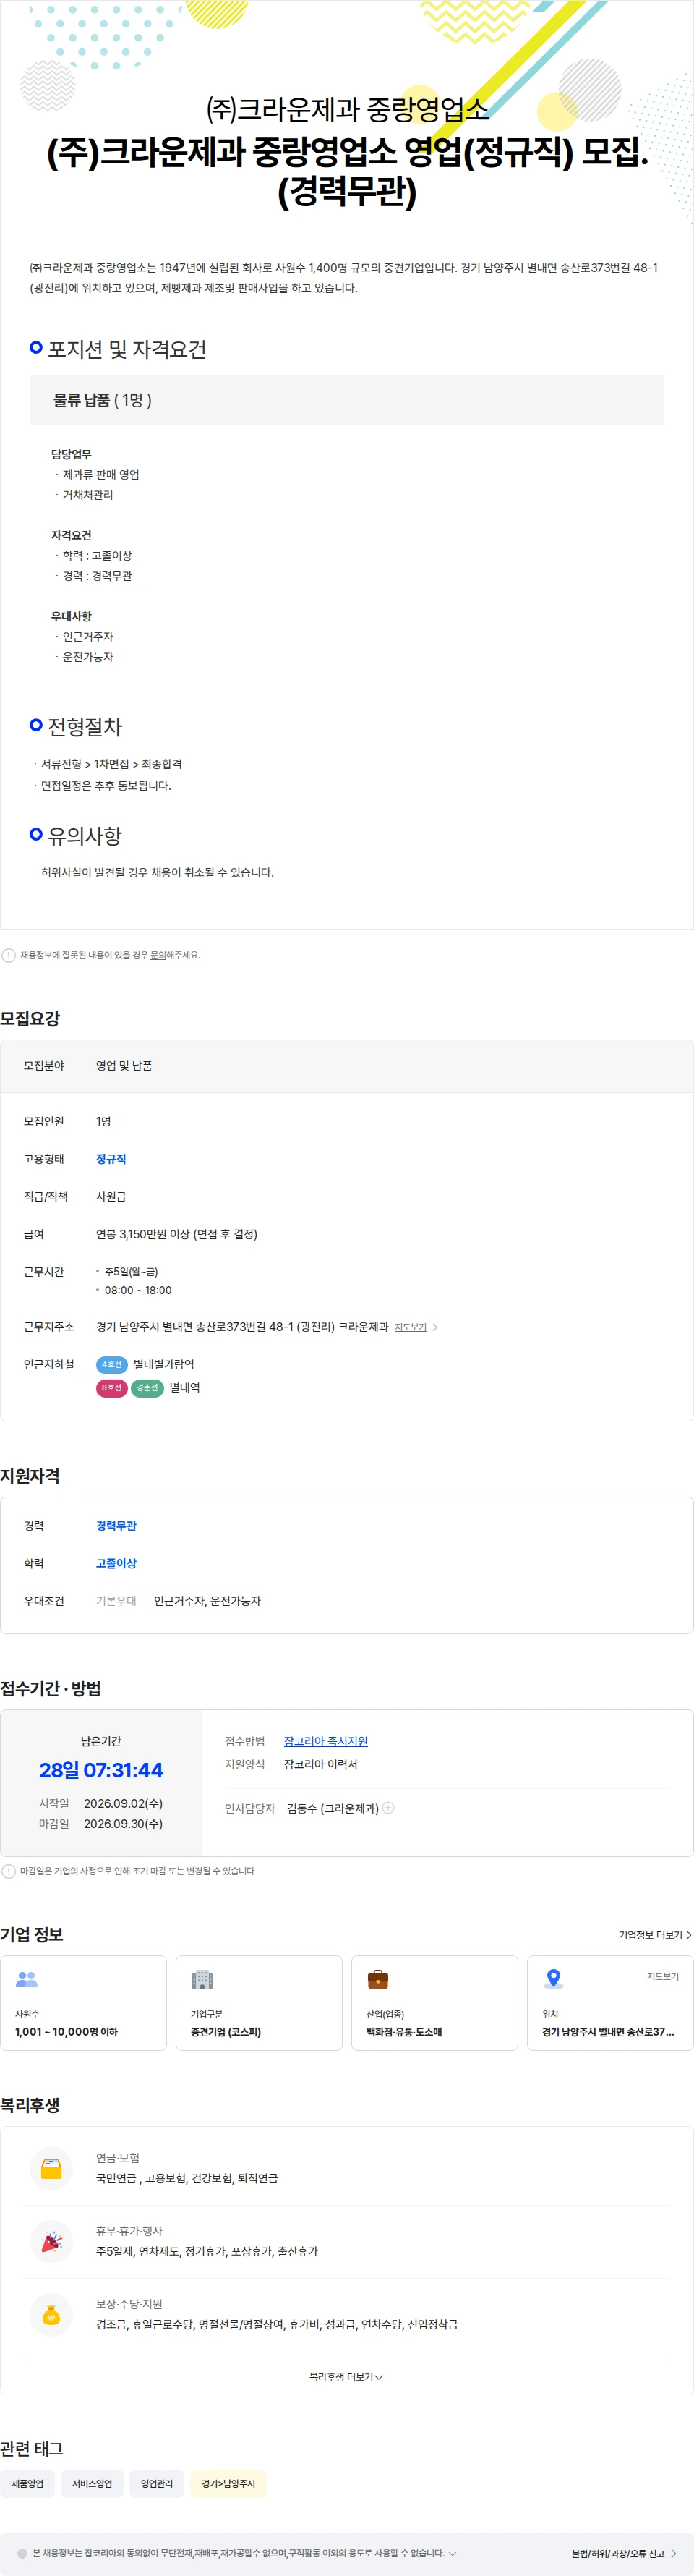694x2576 pixels.
Task: Open 지도보기 in the 위치 card
Action: [662, 1976]
